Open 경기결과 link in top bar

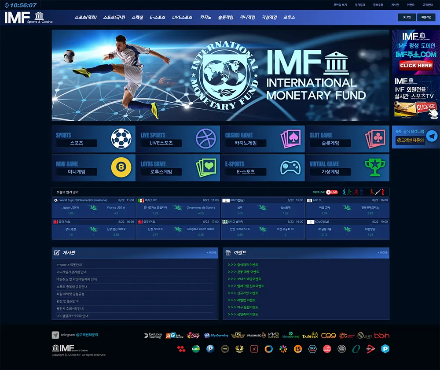[360, 5]
